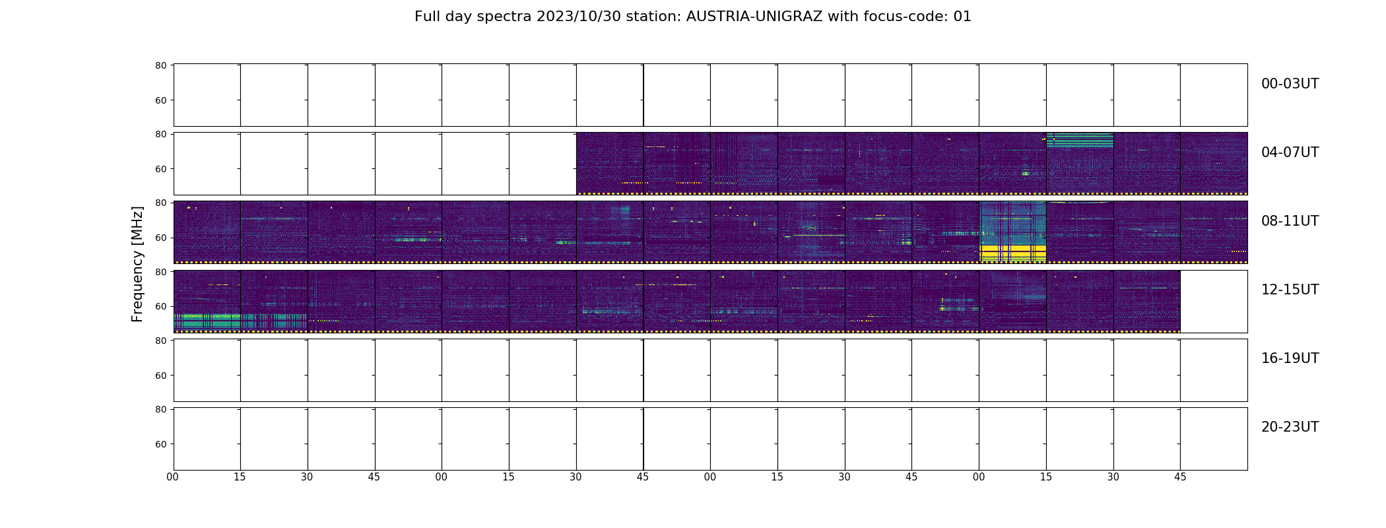This screenshot has width=1386, height=528.
Task: Click the '80' tick of the 12-15UT row
Action: click(160, 272)
